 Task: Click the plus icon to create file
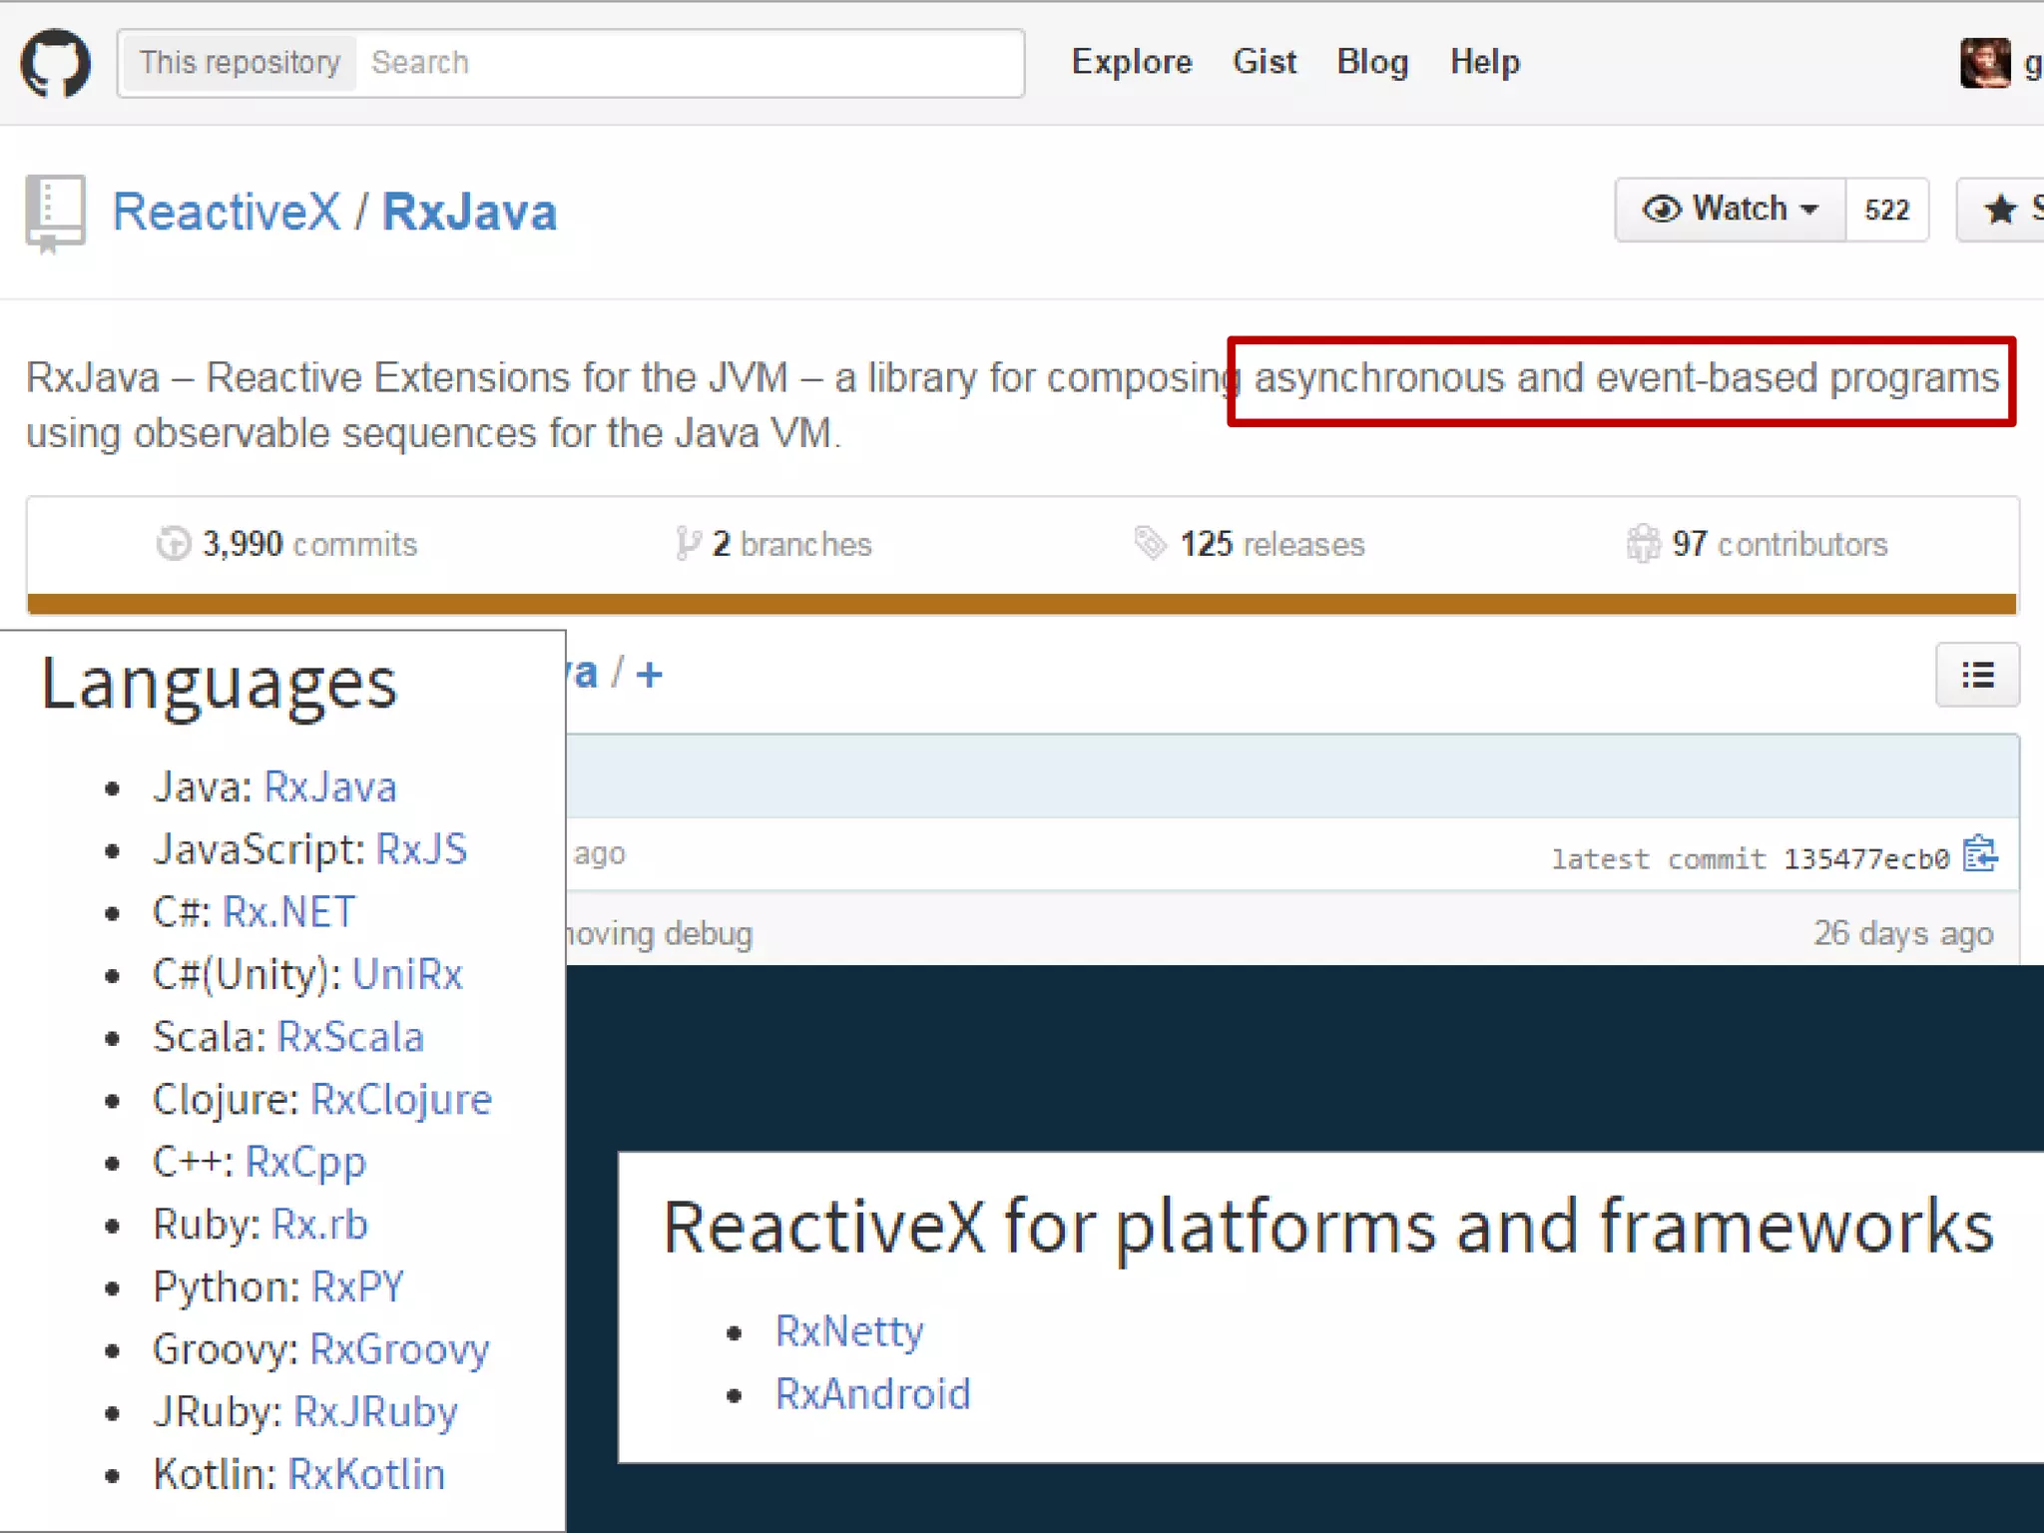(650, 675)
